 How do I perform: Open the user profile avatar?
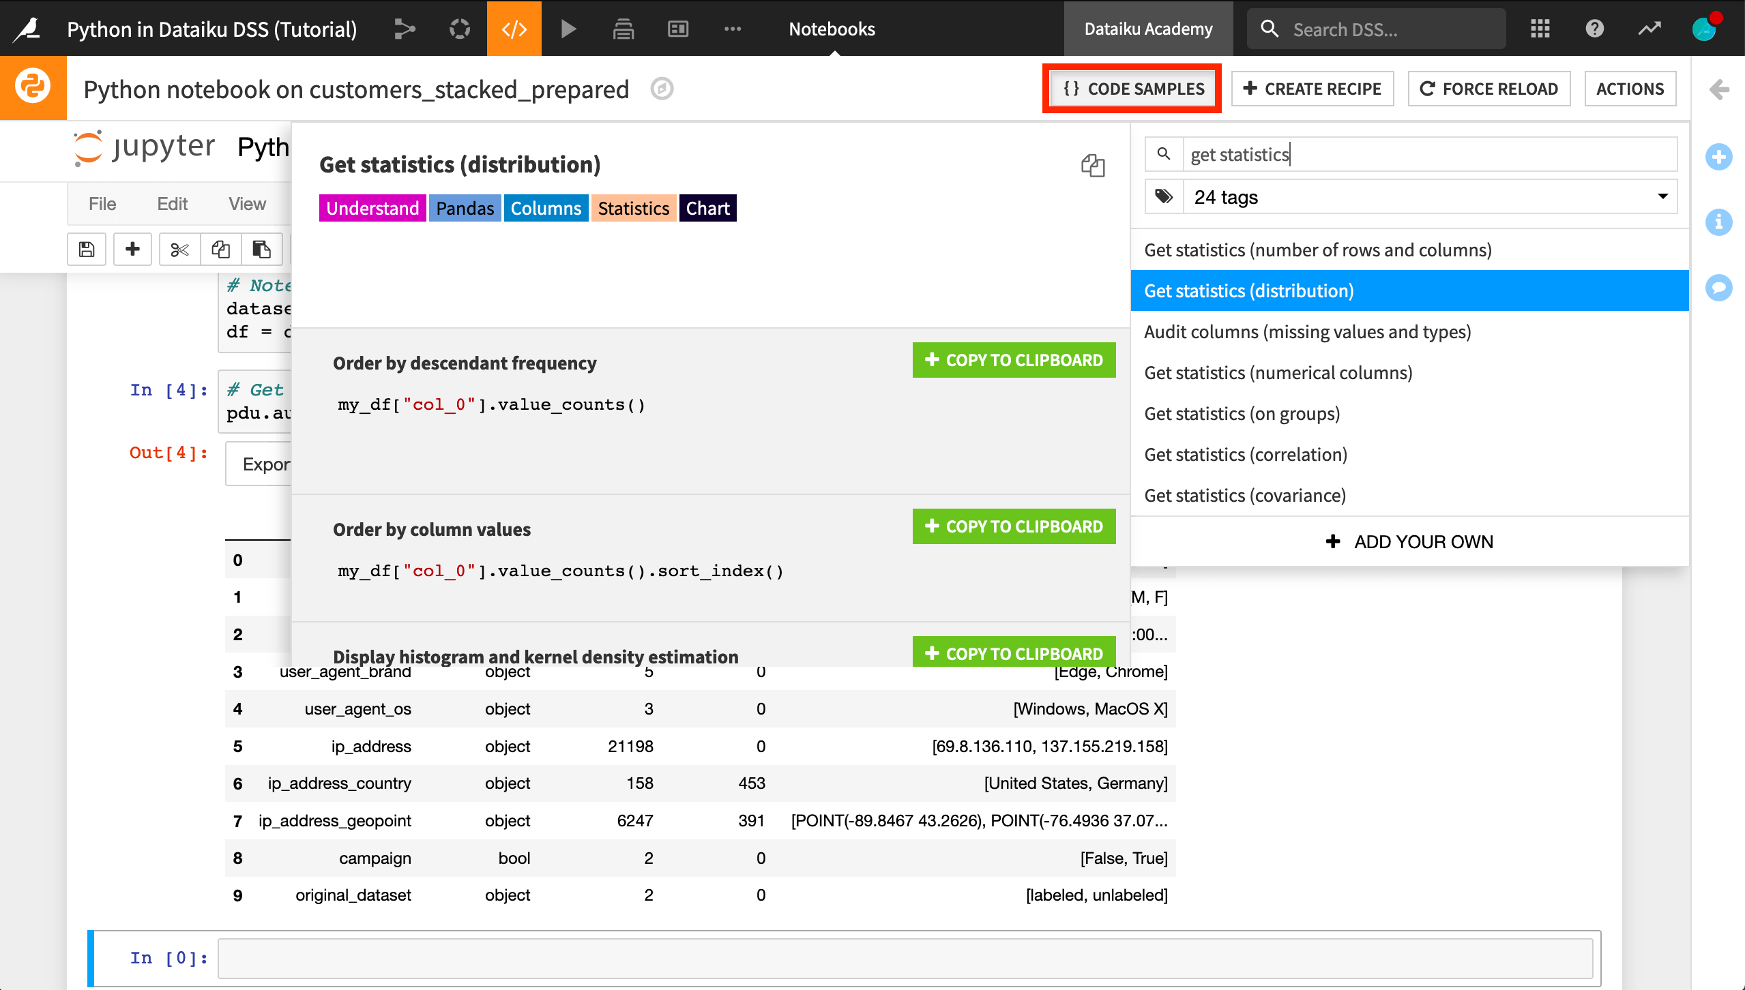(1705, 29)
